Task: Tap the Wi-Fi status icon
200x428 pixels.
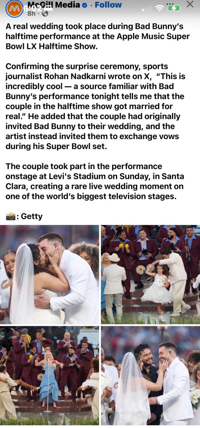Action: point(159,8)
